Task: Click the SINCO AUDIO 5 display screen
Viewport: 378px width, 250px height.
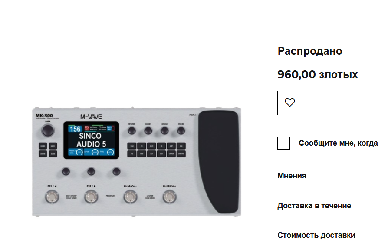Action: pyautogui.click(x=91, y=140)
